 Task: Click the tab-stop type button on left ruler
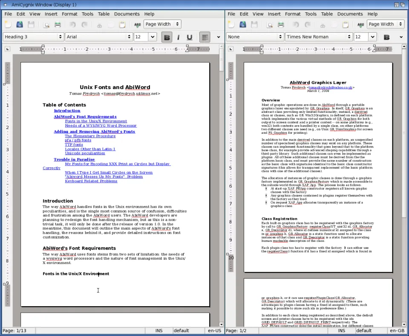[x=7, y=49]
